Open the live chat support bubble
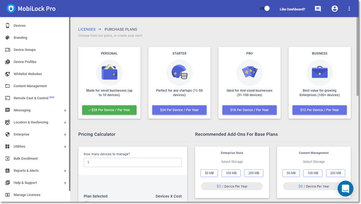The height and width of the screenshot is (204, 361). click(x=345, y=189)
